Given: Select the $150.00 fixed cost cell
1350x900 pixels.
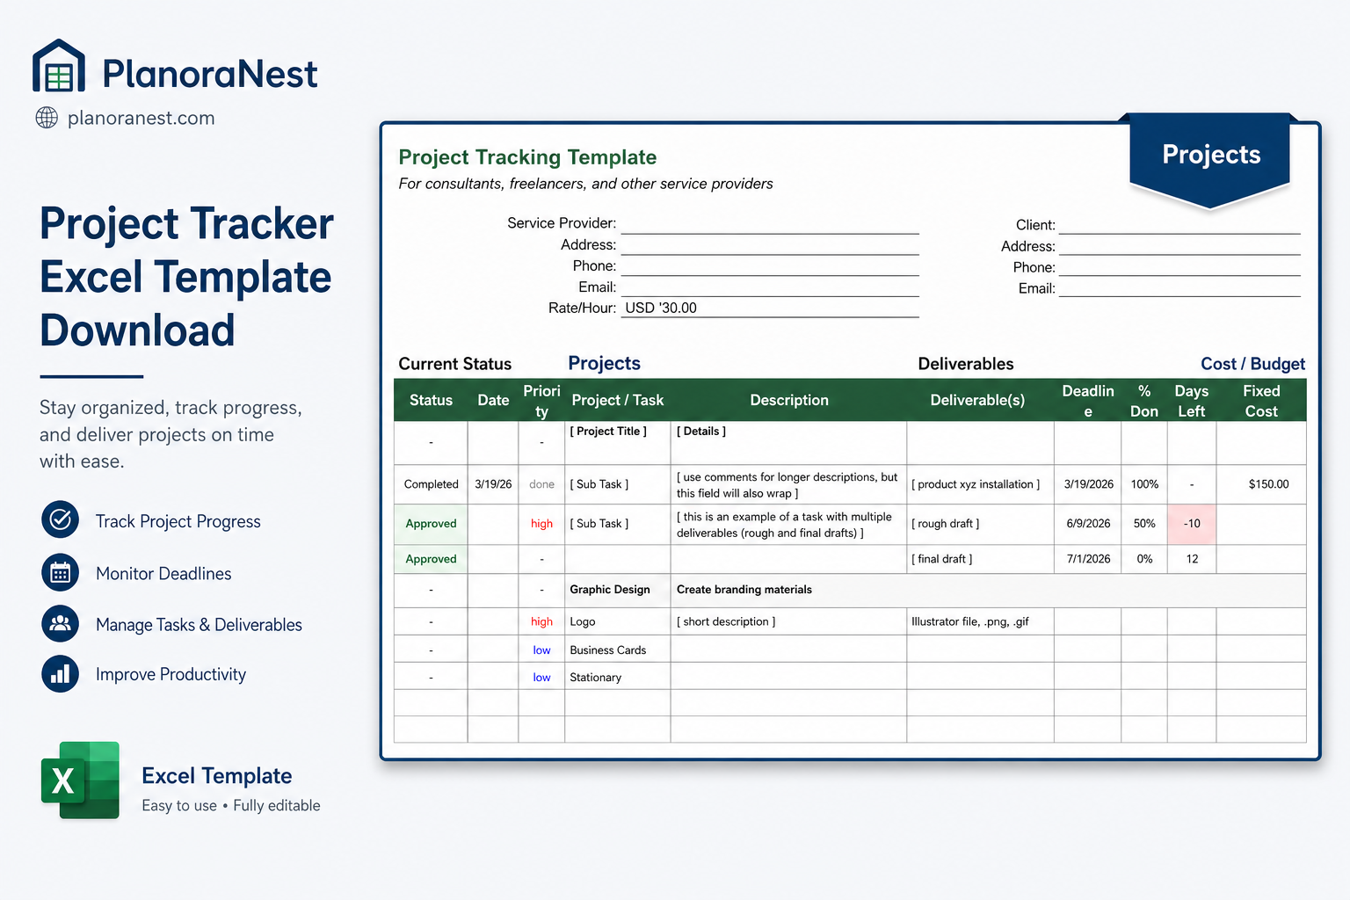Looking at the screenshot, I should pyautogui.click(x=1261, y=484).
